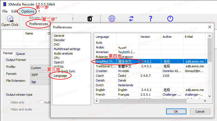This screenshot has height=121, width=217.
Task: Select the Traditional Chinese language row
Action: coord(151,66)
